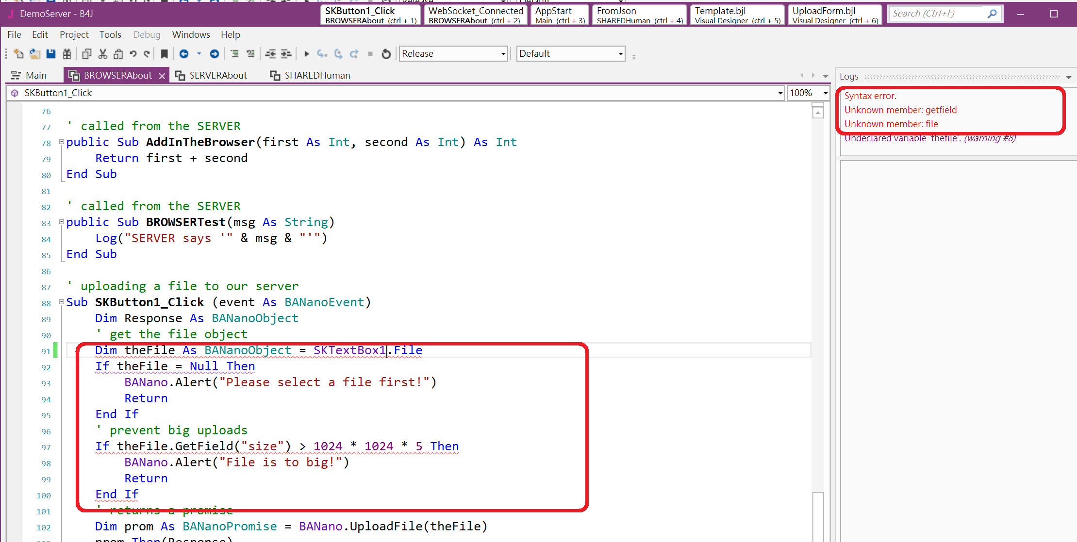Switch to the SERVERAbout tab
Image resolution: width=1077 pixels, height=542 pixels.
coord(217,75)
